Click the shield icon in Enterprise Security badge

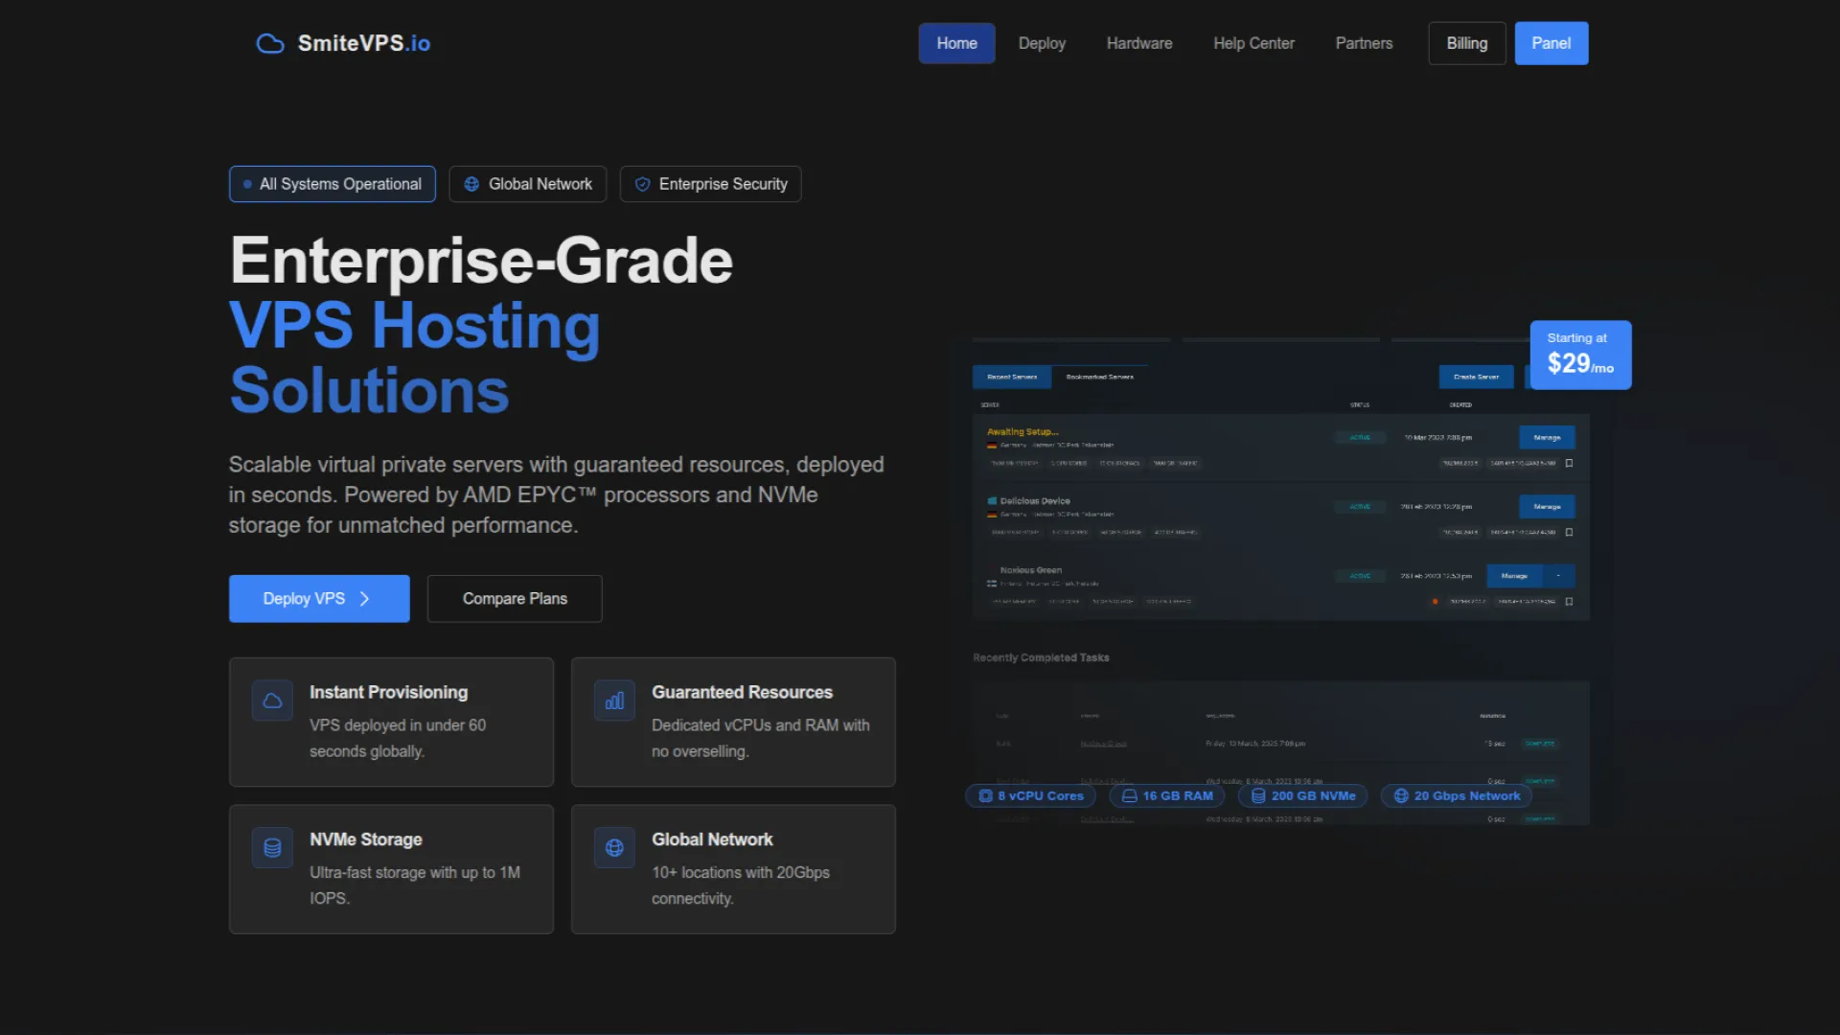(x=642, y=184)
